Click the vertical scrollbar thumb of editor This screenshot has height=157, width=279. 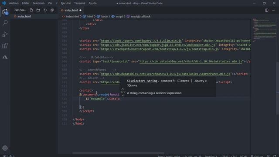point(277,89)
